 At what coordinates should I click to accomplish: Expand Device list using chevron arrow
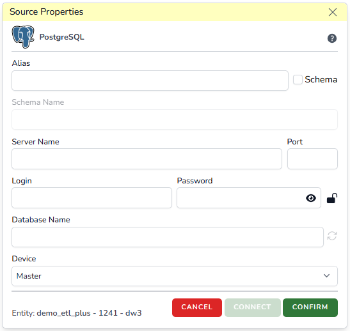(326, 275)
